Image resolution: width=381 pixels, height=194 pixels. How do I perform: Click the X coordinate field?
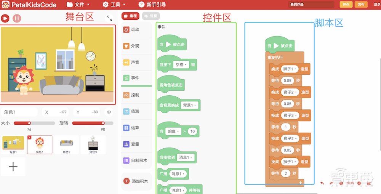(55, 112)
